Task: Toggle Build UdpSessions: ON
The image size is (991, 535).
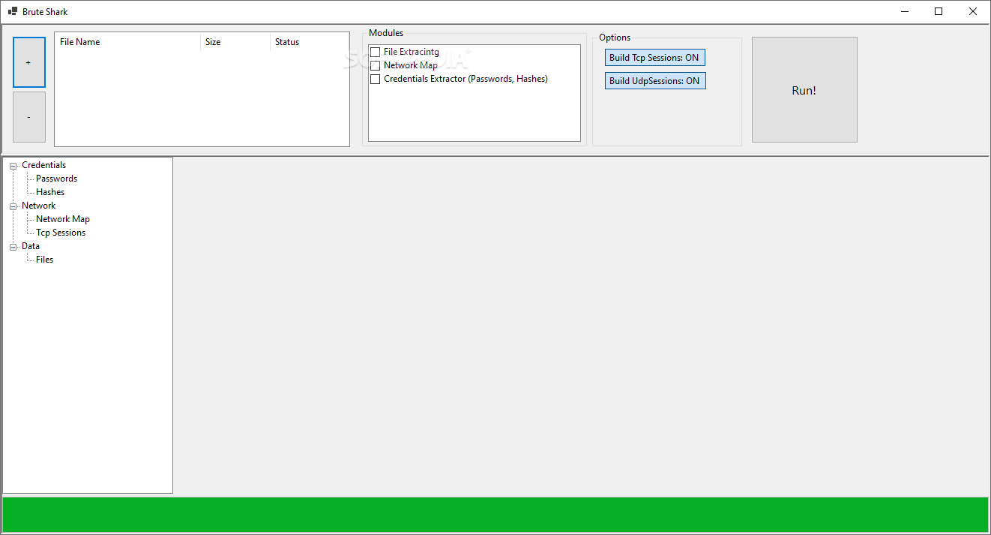Action: click(655, 81)
